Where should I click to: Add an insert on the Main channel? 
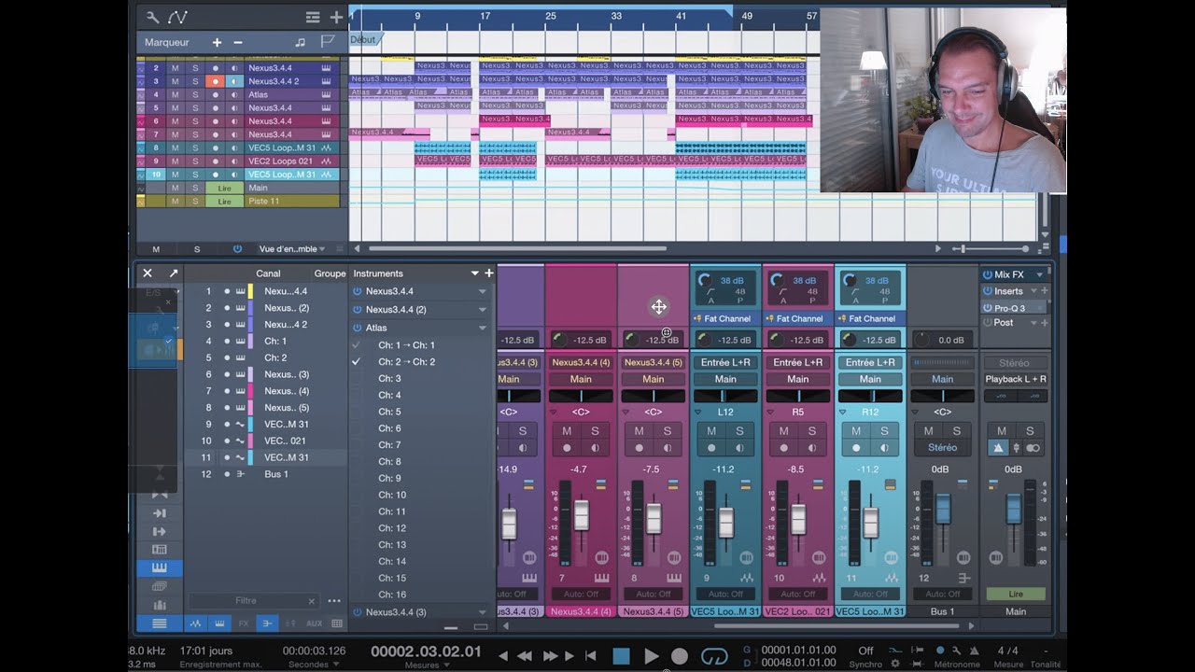click(1044, 291)
